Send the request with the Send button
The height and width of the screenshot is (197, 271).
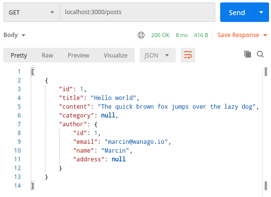click(237, 12)
